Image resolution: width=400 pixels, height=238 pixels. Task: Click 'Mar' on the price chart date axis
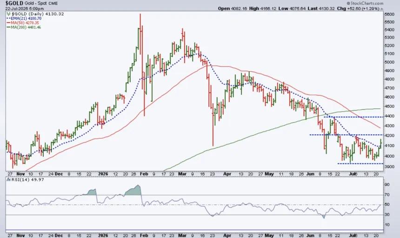click(182, 174)
